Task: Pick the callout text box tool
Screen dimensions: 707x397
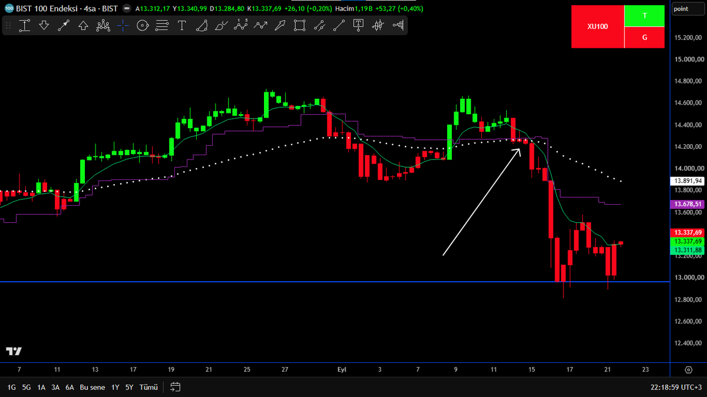Action: 358,25
